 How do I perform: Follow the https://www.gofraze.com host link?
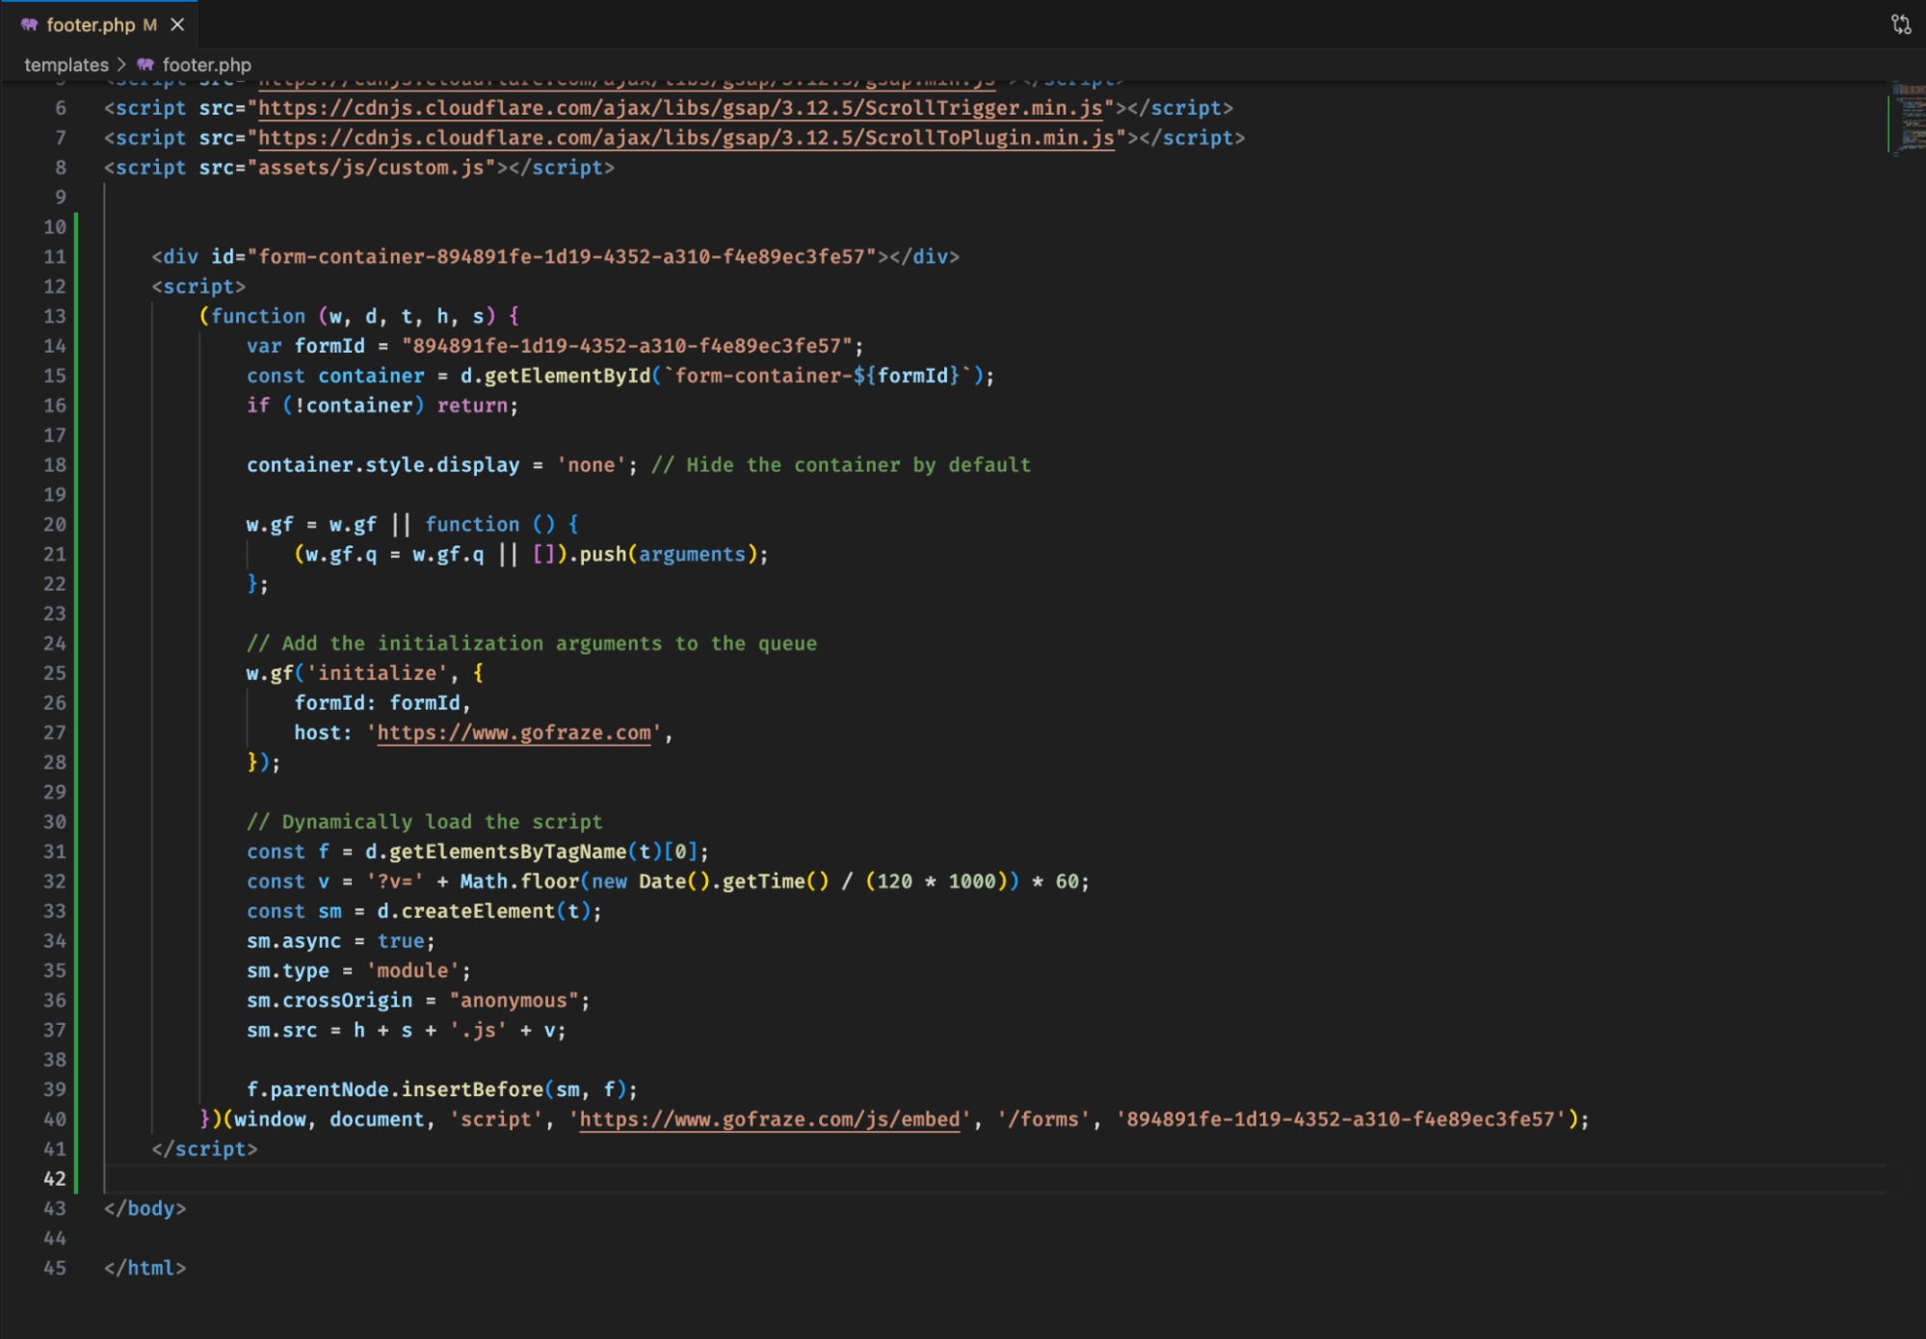pyautogui.click(x=514, y=733)
